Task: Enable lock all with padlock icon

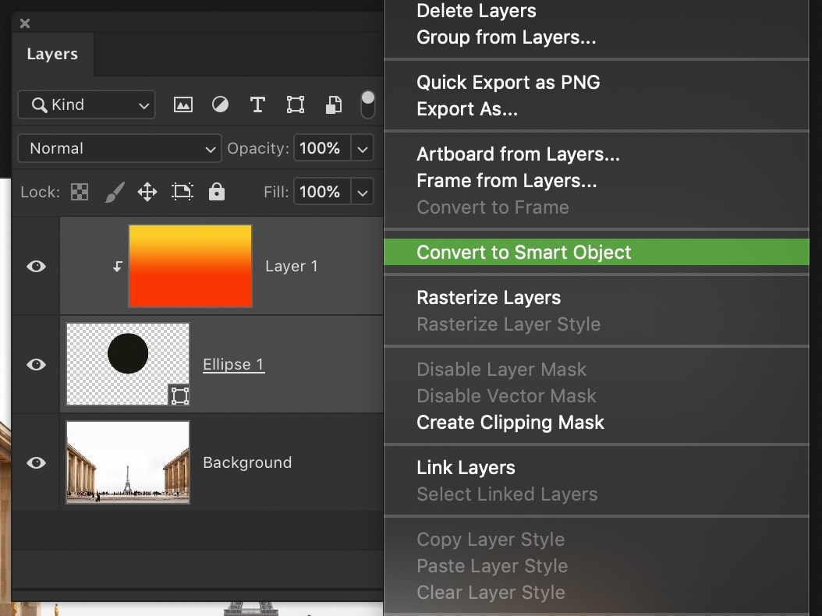Action: point(216,192)
